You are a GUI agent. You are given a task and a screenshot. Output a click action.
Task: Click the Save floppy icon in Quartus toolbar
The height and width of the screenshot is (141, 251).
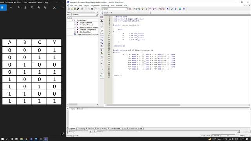coord(75,9)
